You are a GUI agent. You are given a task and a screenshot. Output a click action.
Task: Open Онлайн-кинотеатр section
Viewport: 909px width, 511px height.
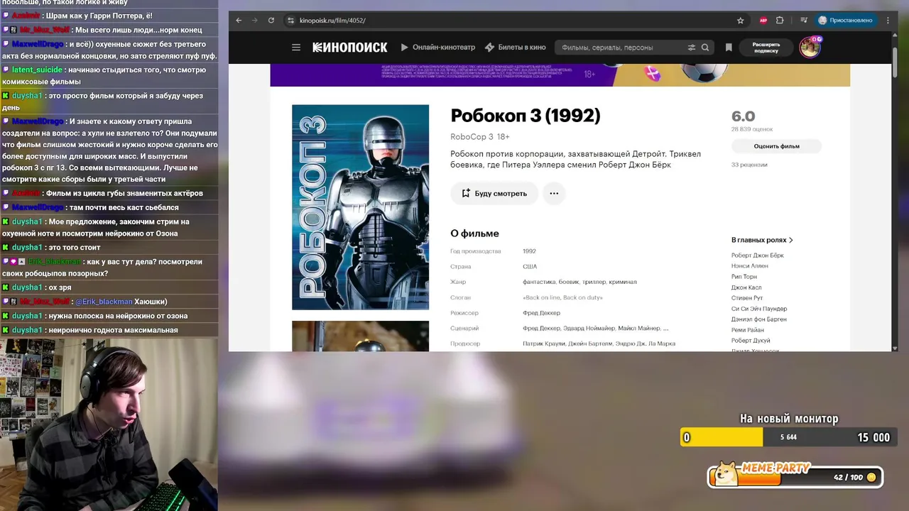(x=438, y=48)
